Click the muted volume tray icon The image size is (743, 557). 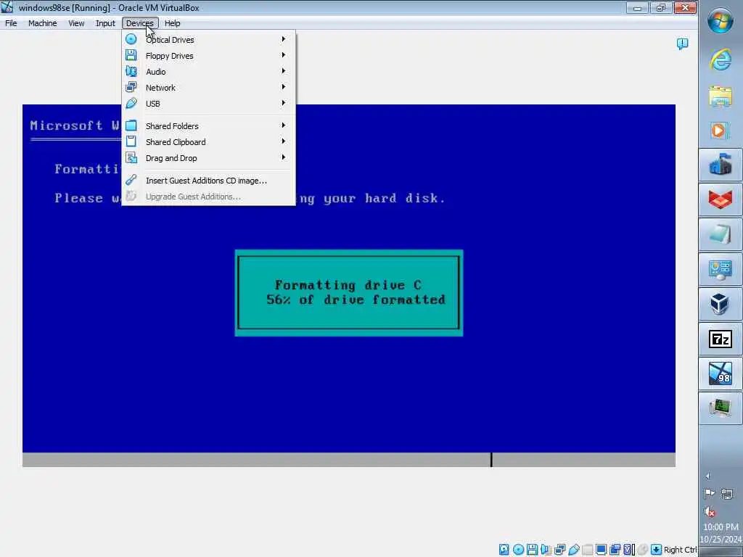coord(710,511)
